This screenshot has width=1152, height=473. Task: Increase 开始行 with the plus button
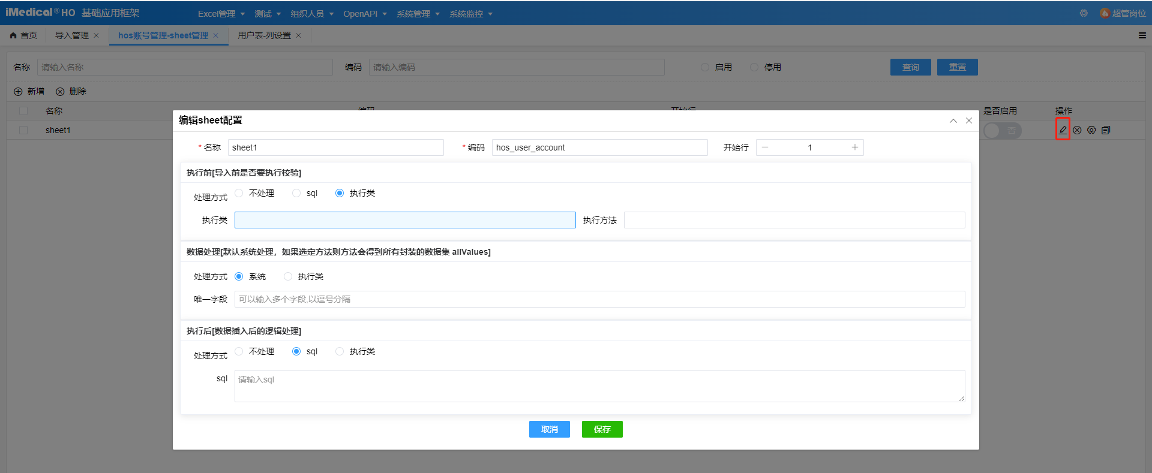click(x=855, y=147)
